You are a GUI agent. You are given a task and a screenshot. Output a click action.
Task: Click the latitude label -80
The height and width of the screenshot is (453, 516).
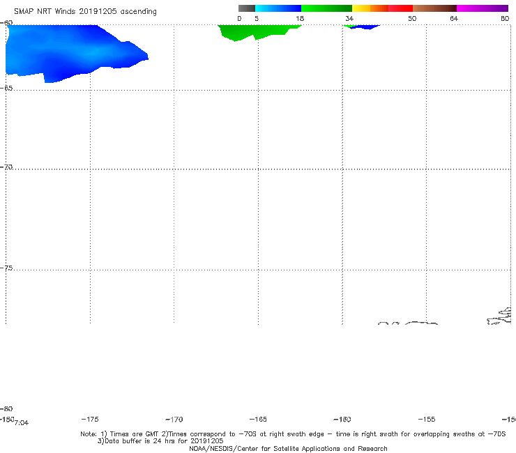pyautogui.click(x=6, y=408)
